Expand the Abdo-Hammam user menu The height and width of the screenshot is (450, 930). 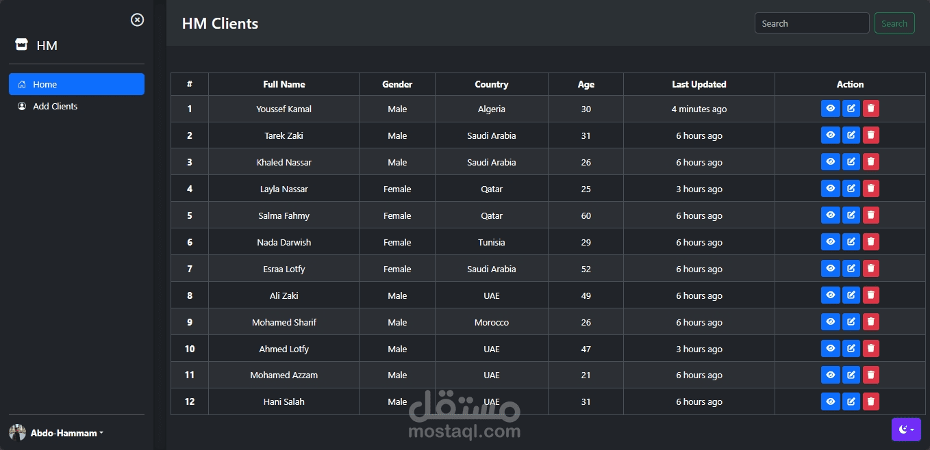67,433
